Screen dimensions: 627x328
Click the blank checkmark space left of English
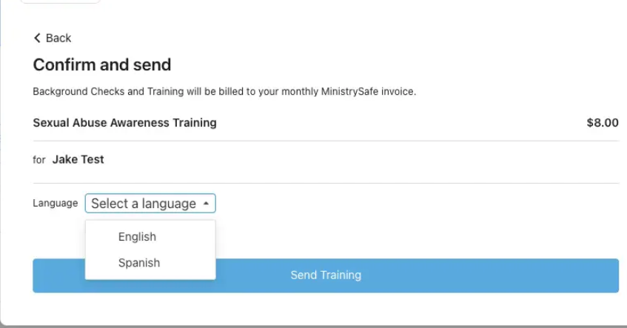pos(102,237)
